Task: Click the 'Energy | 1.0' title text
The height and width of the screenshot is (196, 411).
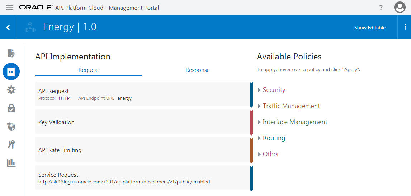Action: (70, 27)
